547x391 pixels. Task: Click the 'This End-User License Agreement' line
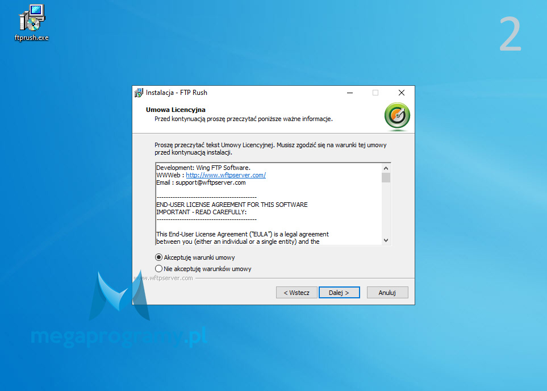(x=243, y=234)
